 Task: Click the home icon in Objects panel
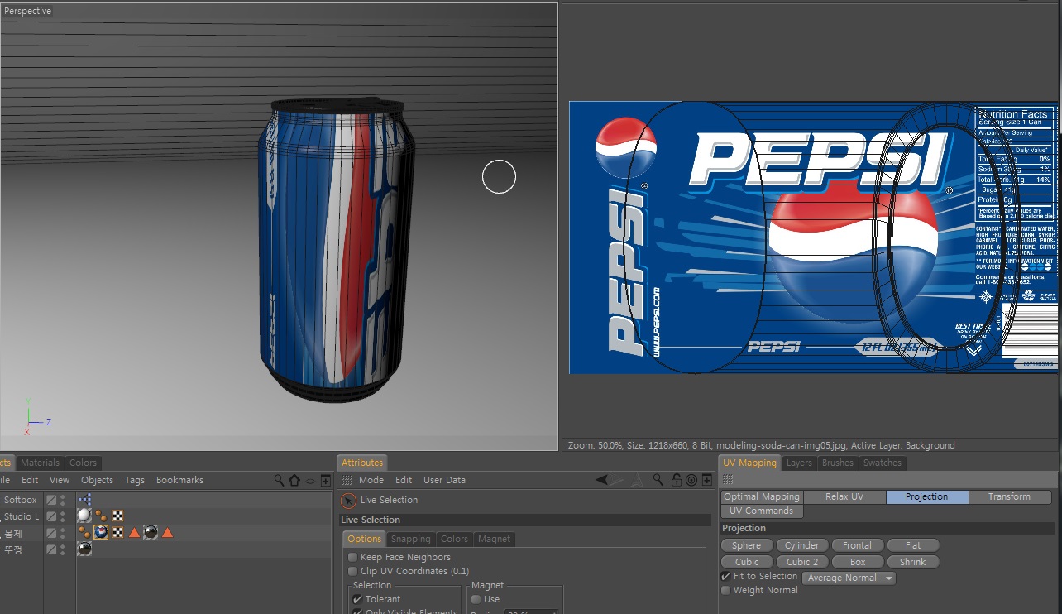click(x=294, y=480)
